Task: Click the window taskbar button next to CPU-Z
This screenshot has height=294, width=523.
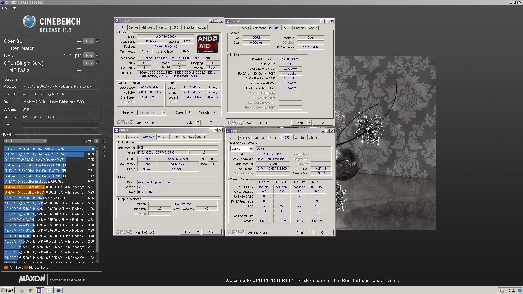Action: click(x=49, y=290)
